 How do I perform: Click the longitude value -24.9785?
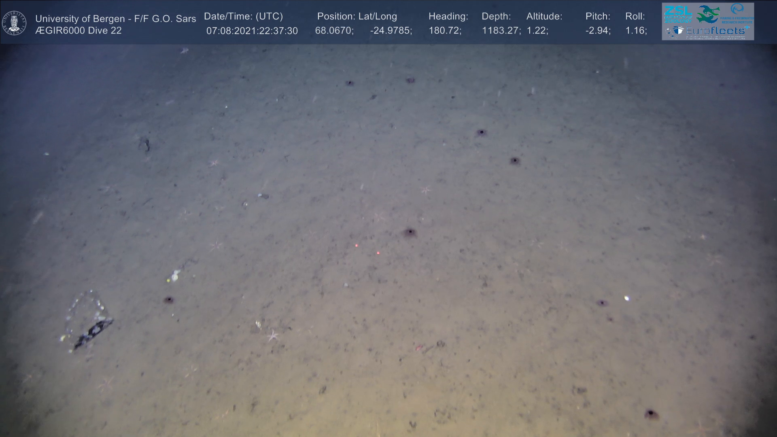click(x=391, y=31)
